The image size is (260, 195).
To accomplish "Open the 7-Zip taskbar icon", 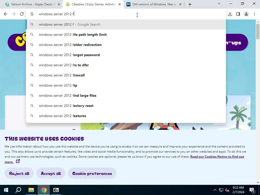I will tap(56, 190).
